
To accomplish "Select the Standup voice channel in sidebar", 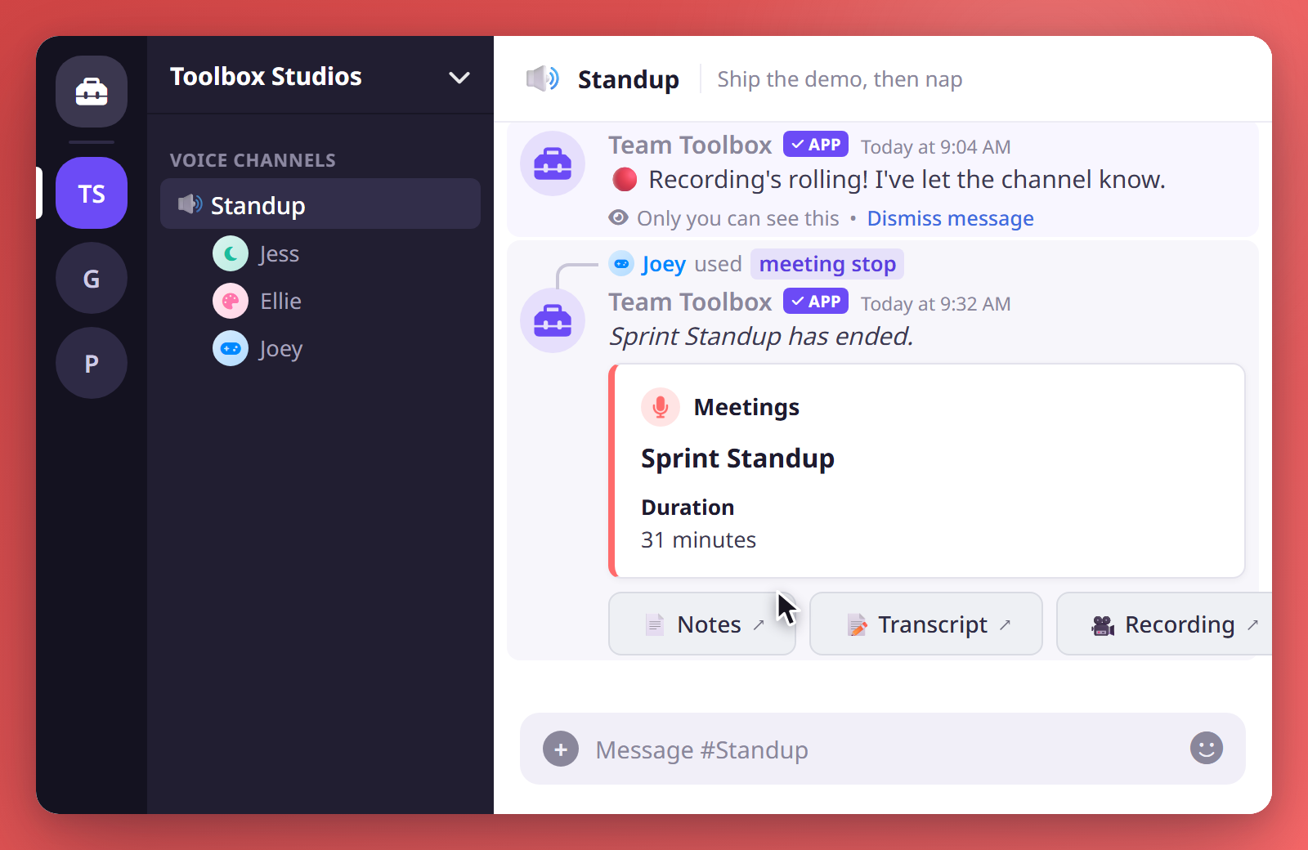I will 320,204.
